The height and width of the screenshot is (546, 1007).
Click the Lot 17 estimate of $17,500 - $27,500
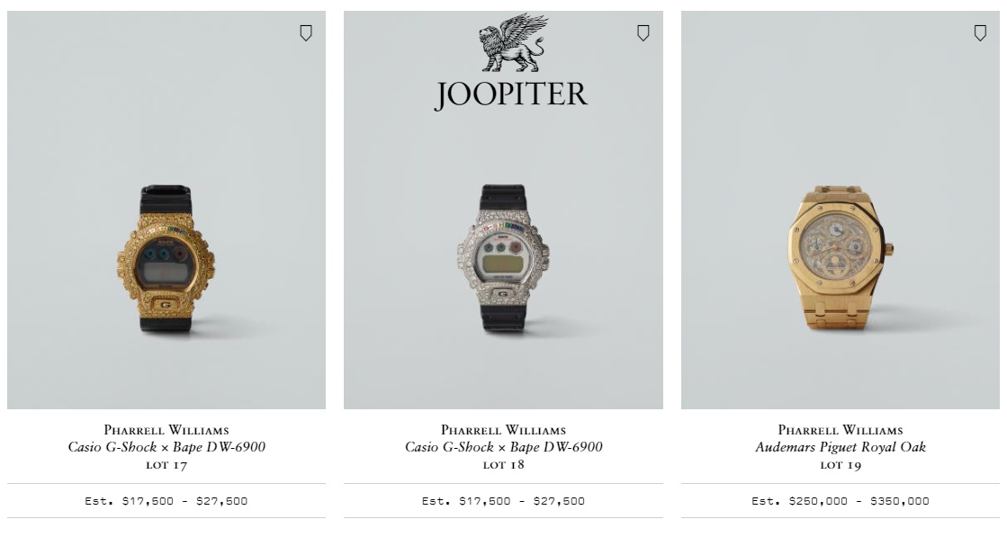[167, 501]
